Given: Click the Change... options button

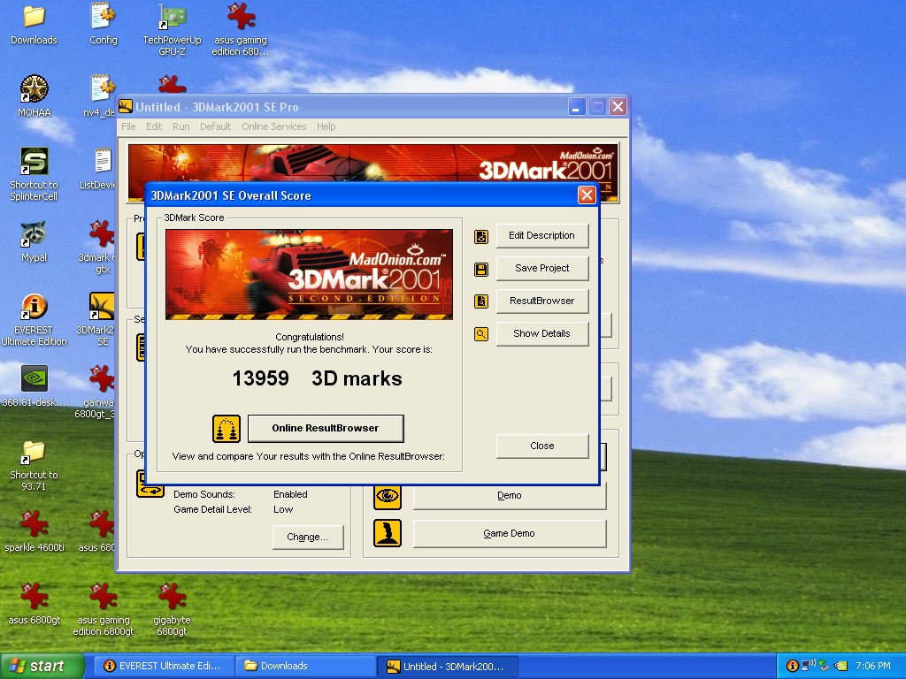Looking at the screenshot, I should (x=307, y=537).
